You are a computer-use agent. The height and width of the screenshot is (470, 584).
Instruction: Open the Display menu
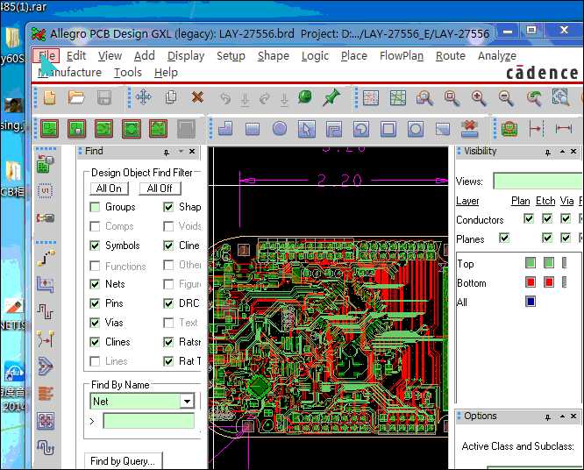click(x=186, y=56)
